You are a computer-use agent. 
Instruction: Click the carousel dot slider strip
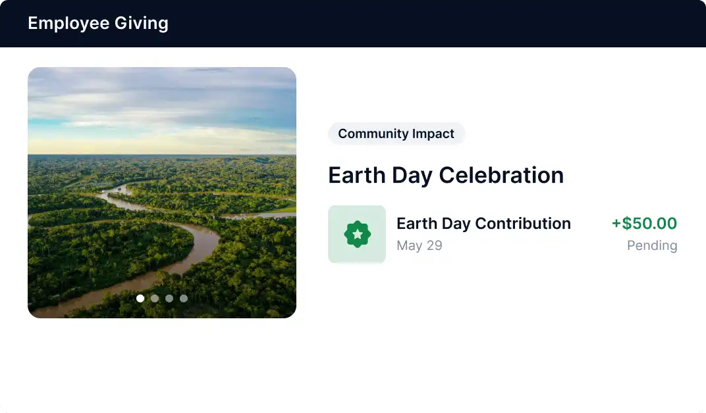pyautogui.click(x=162, y=298)
